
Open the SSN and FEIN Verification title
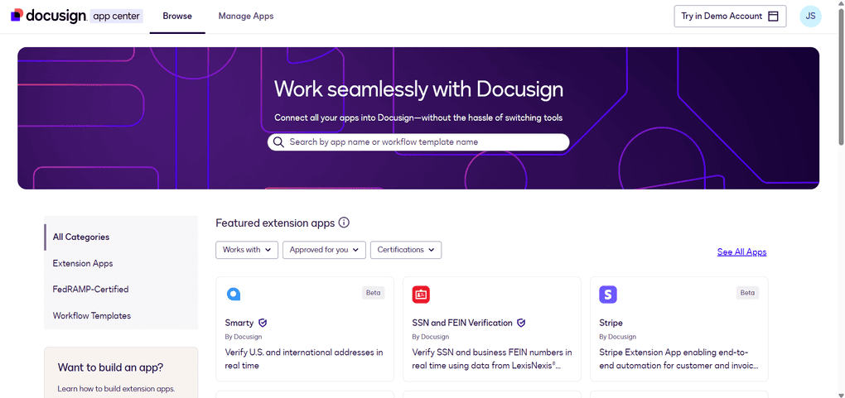462,324
